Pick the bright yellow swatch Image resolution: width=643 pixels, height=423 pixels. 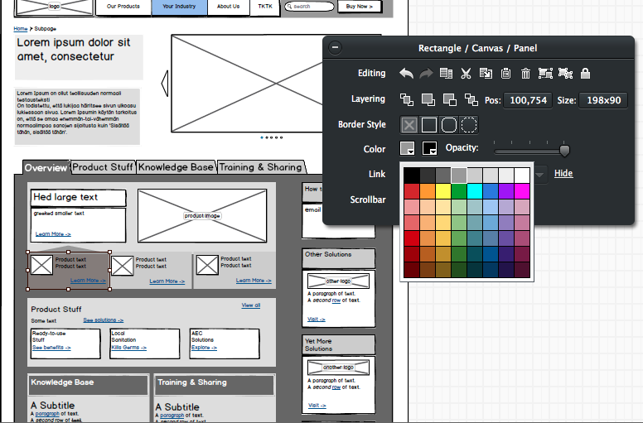tap(443, 191)
